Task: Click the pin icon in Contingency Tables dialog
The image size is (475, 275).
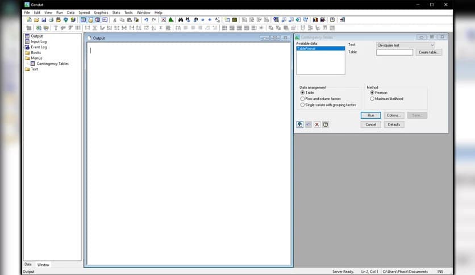Action: click(x=300, y=124)
